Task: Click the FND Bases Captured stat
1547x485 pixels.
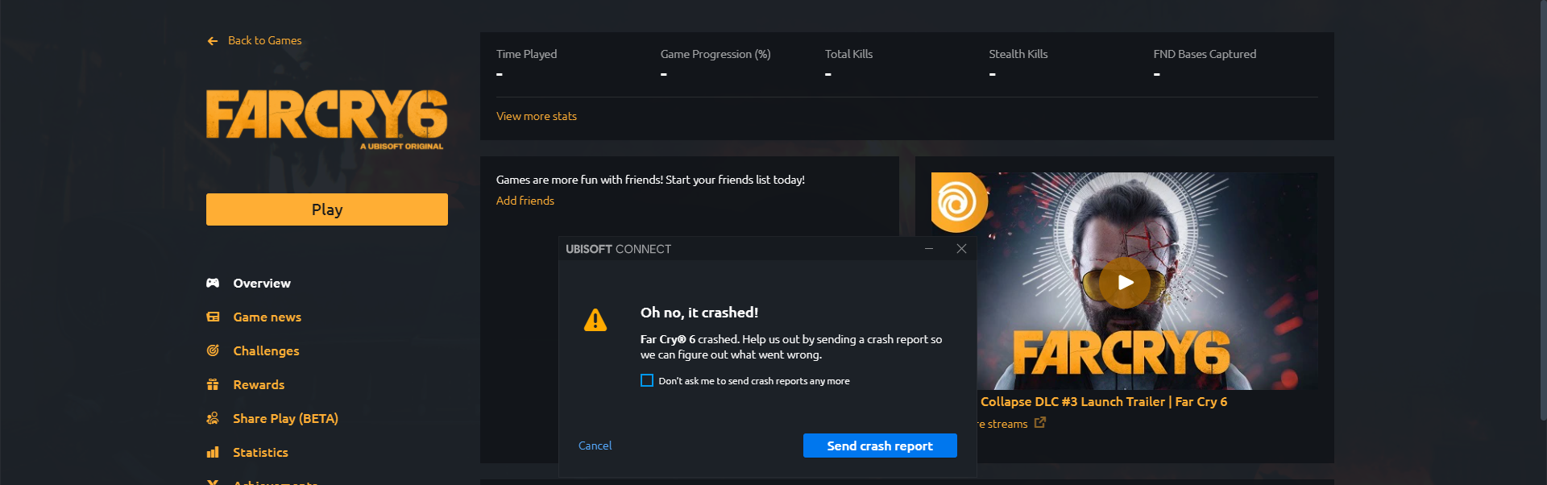Action: point(1205,64)
